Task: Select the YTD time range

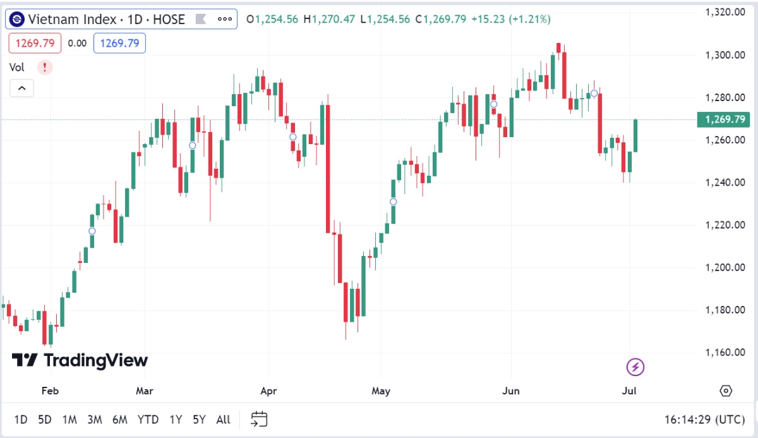Action: pyautogui.click(x=148, y=419)
